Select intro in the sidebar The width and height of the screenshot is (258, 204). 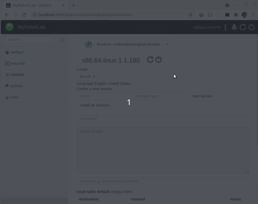point(15,97)
